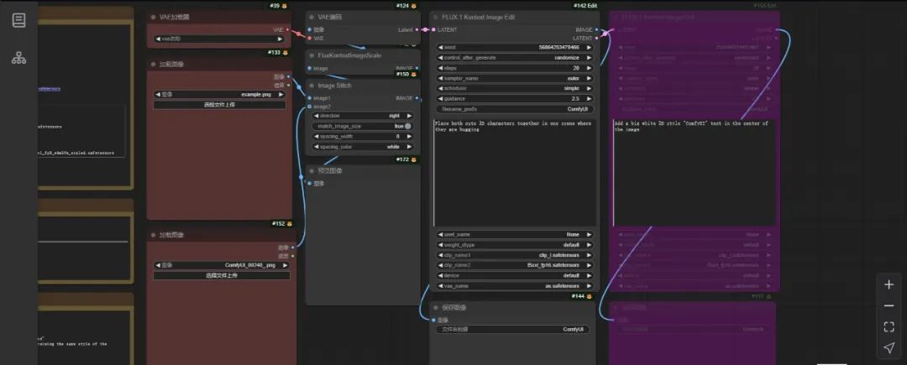Screen dimensions: 907x365
Task: Click the navigation arrow icon
Action: pos(889,347)
